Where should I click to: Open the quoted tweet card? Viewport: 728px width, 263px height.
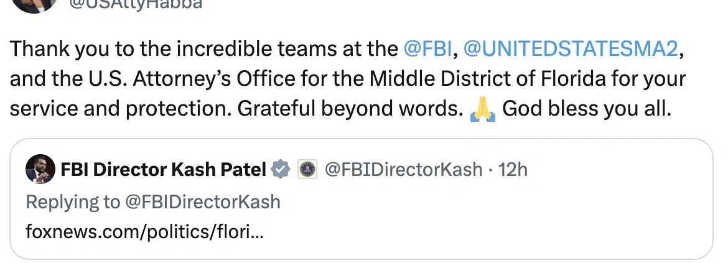[362, 198]
